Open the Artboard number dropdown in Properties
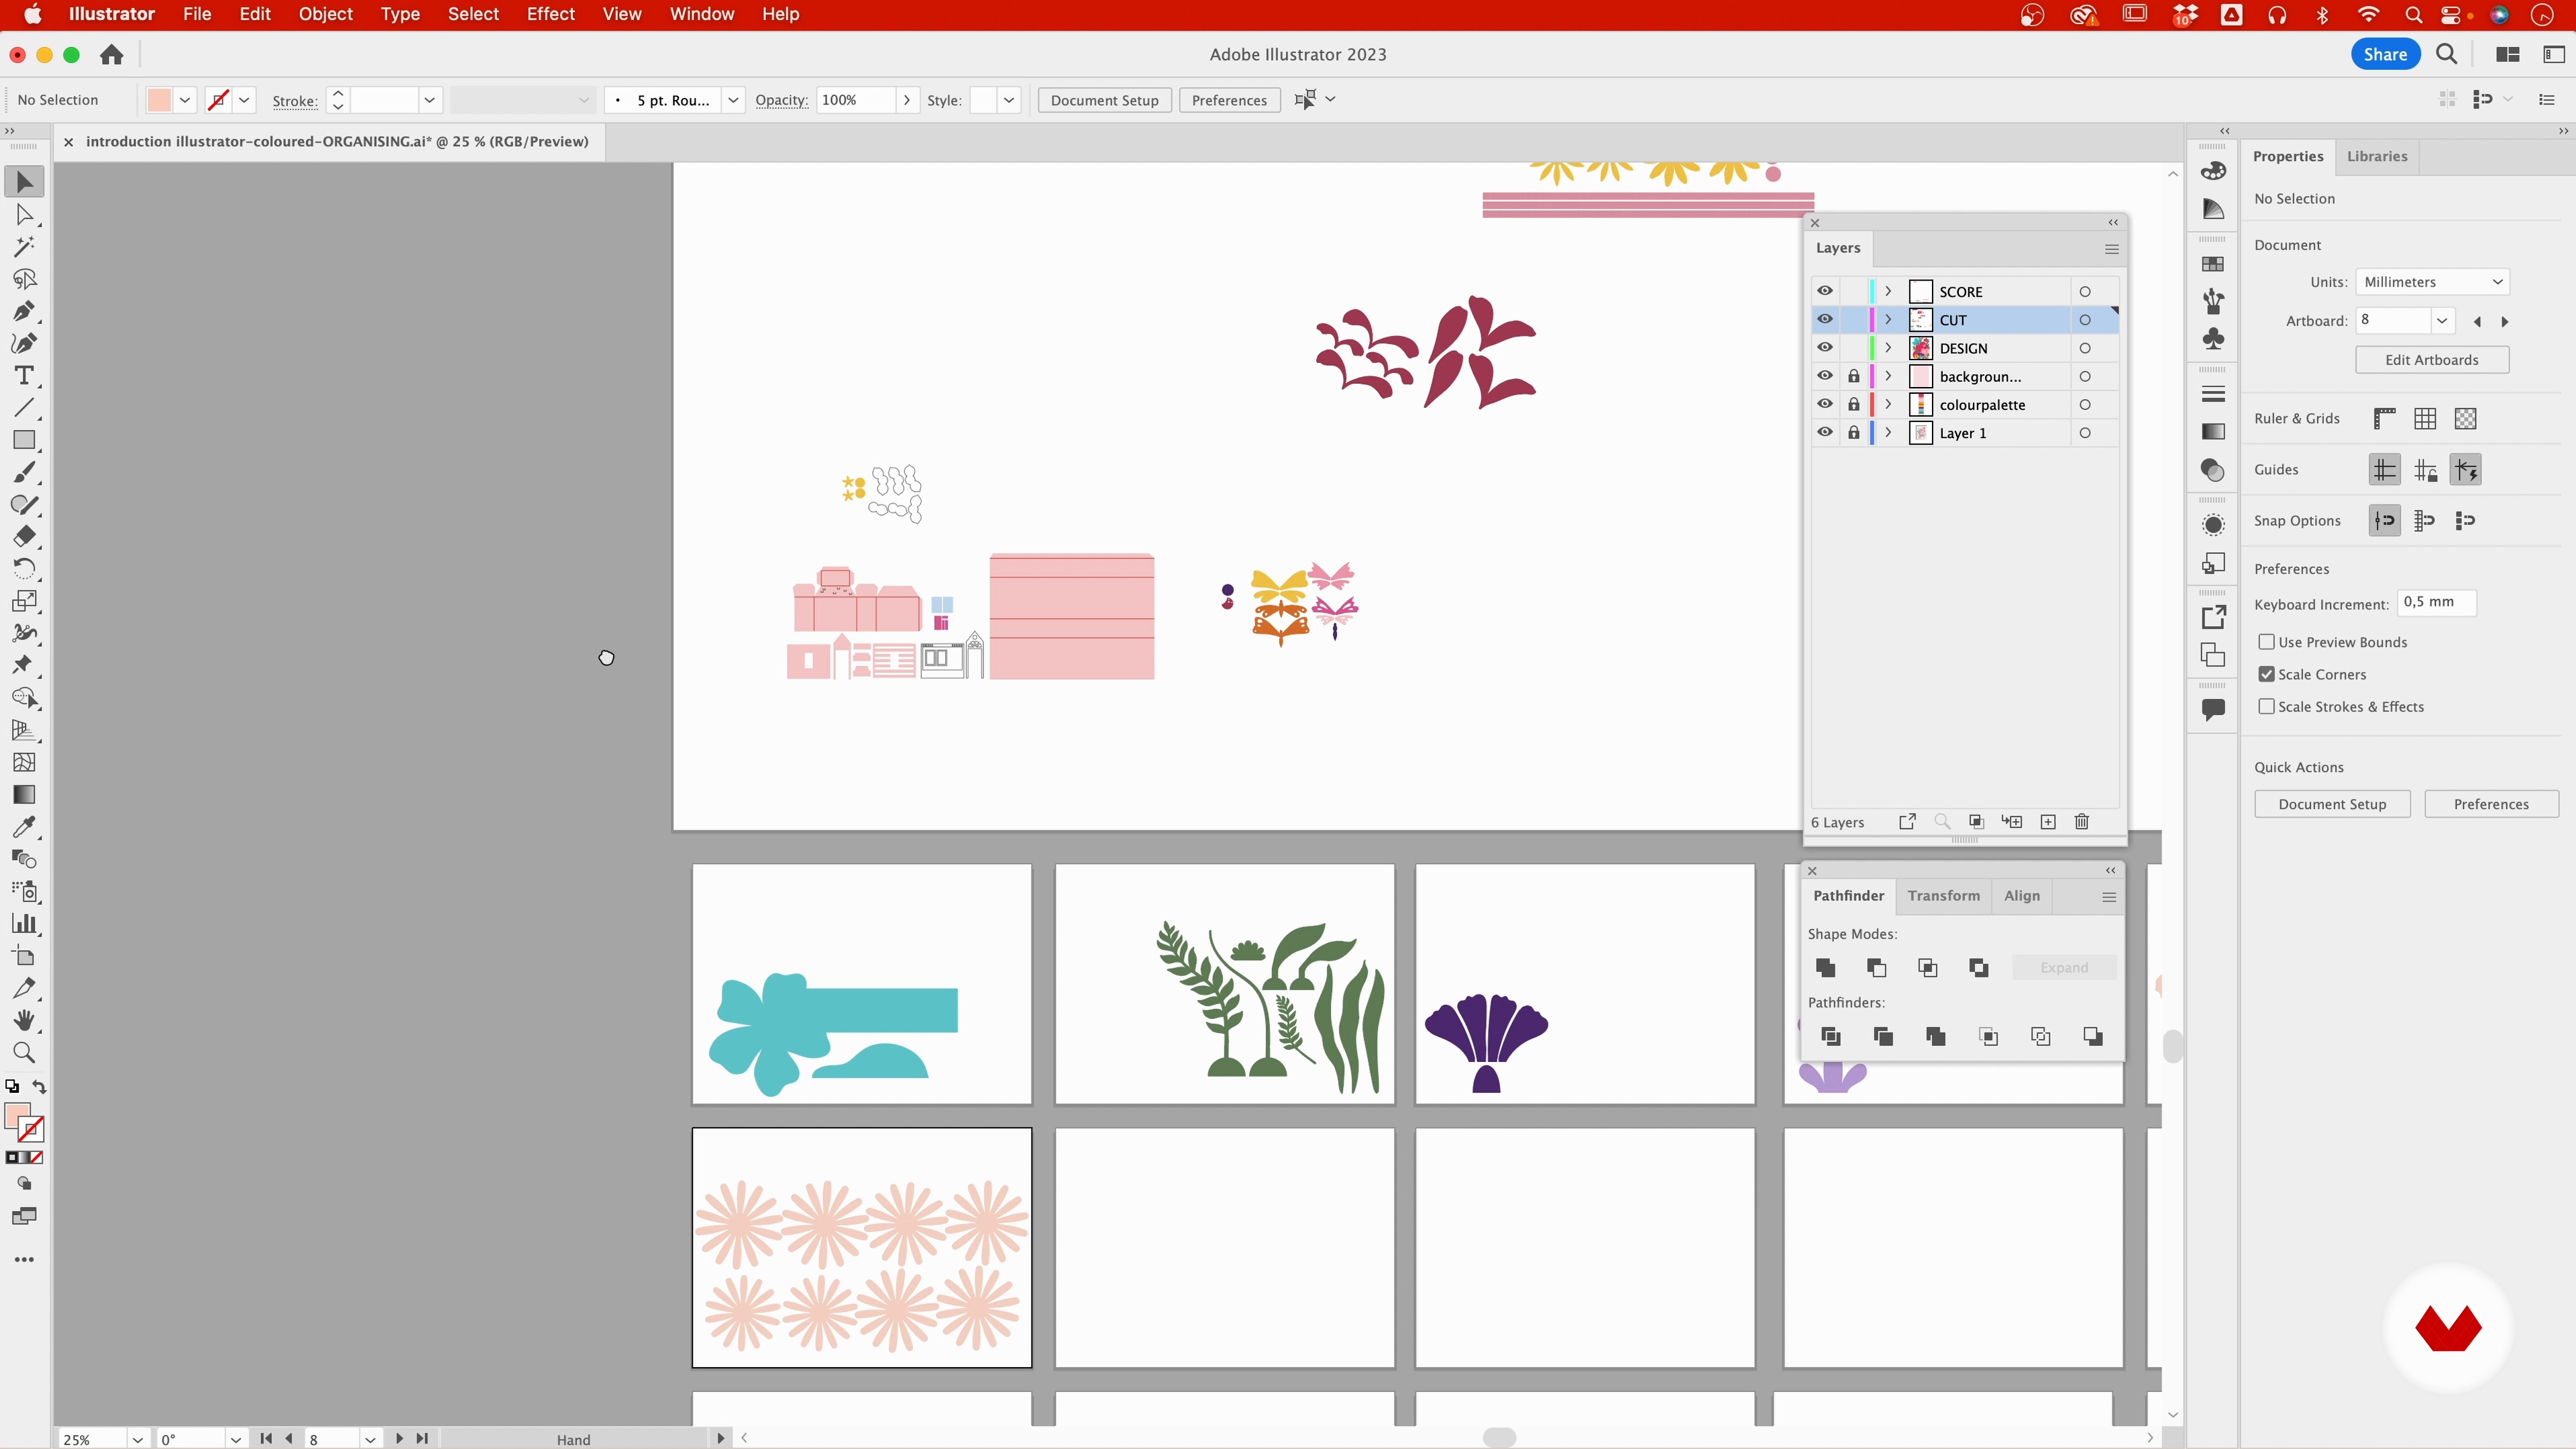Screen dimensions: 2576x1449 (x=2442, y=321)
